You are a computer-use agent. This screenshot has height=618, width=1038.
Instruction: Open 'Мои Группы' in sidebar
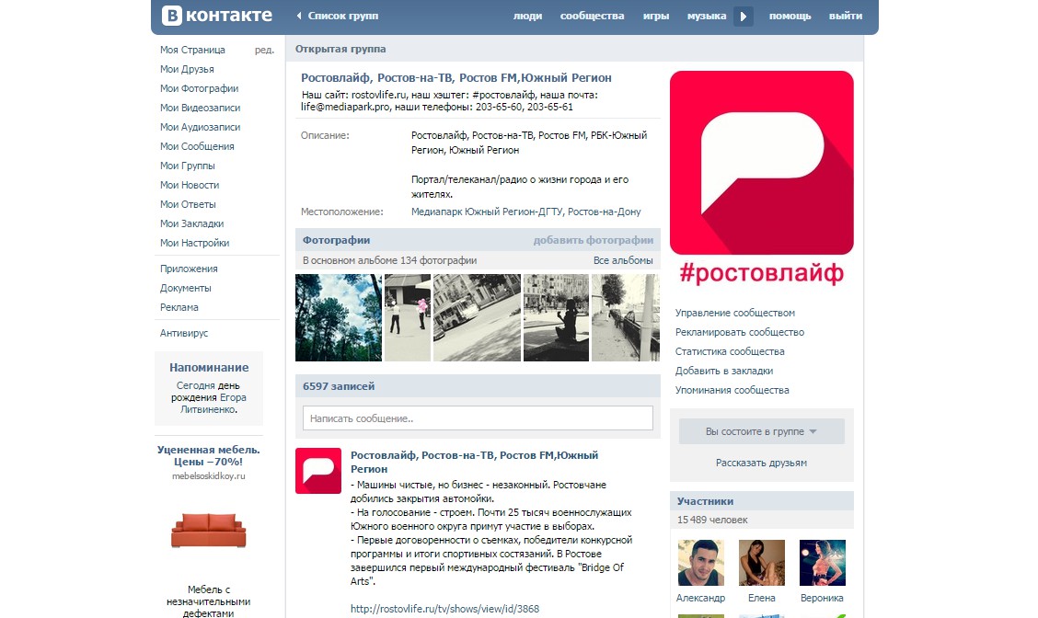point(188,166)
